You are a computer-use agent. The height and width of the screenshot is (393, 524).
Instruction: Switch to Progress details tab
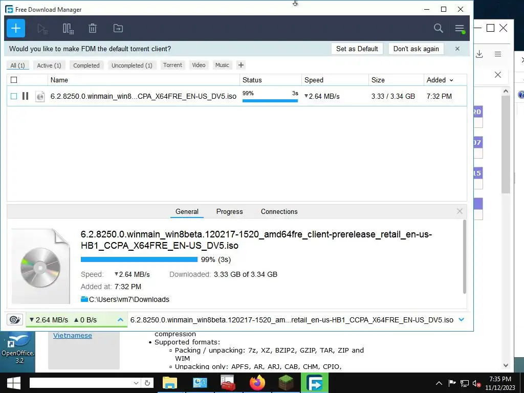(230, 211)
